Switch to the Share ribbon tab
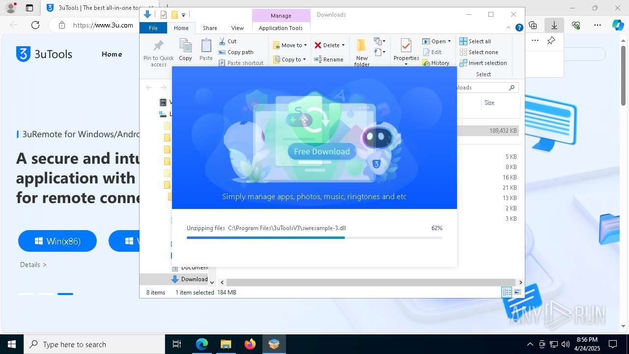This screenshot has width=629, height=354. point(210,28)
